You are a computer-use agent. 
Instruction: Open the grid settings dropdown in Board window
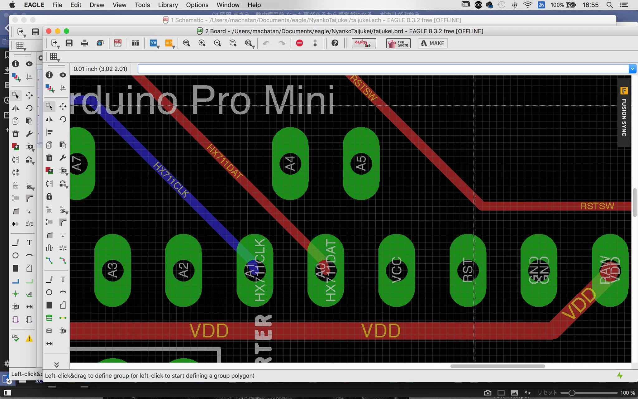pos(55,57)
